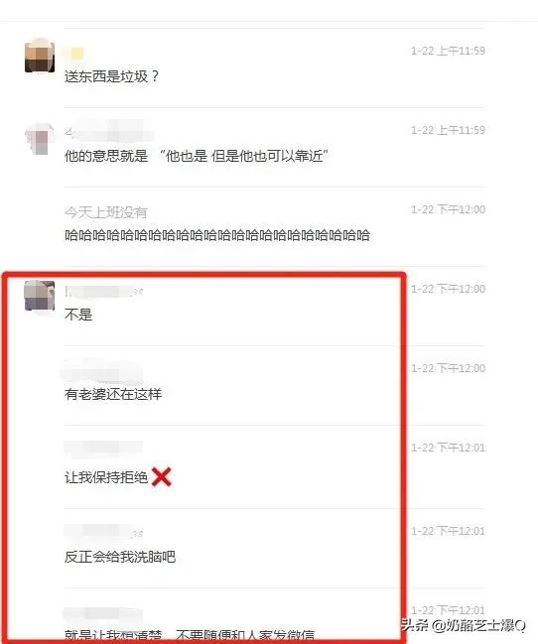Click avatar beside 送东西是垃圾 message
The image size is (538, 644).
click(40, 57)
